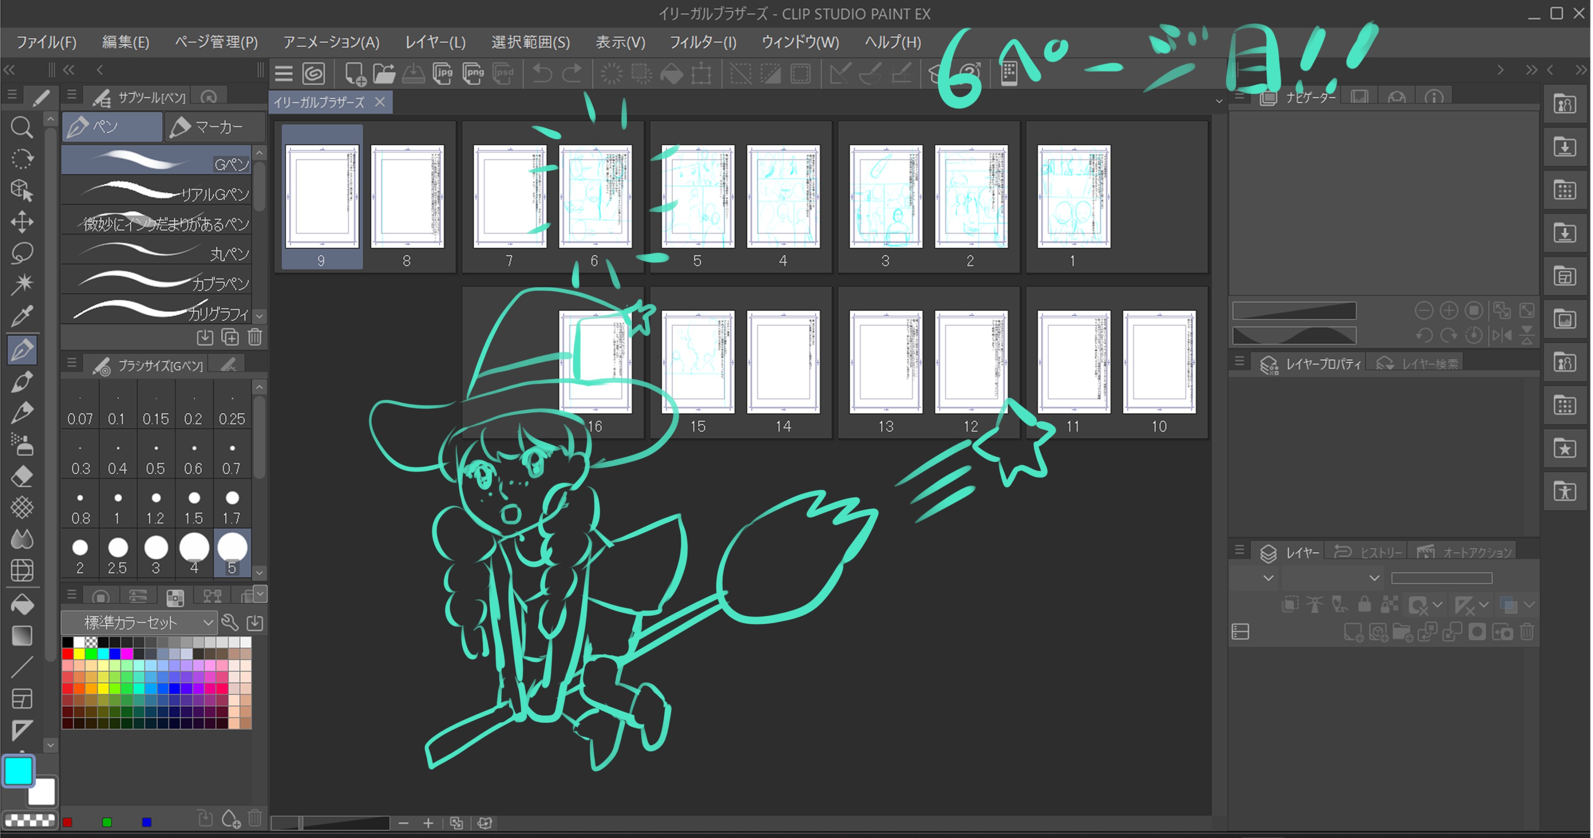Switch to the ヒストリー tab
1593x838 pixels.
(x=1369, y=551)
